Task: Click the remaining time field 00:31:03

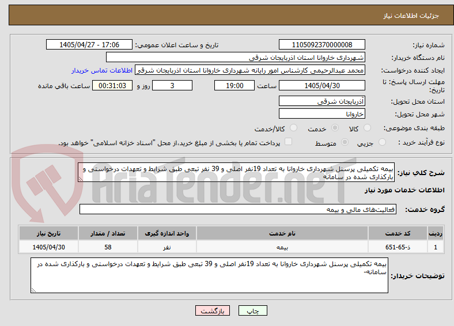Action: pos(112,85)
